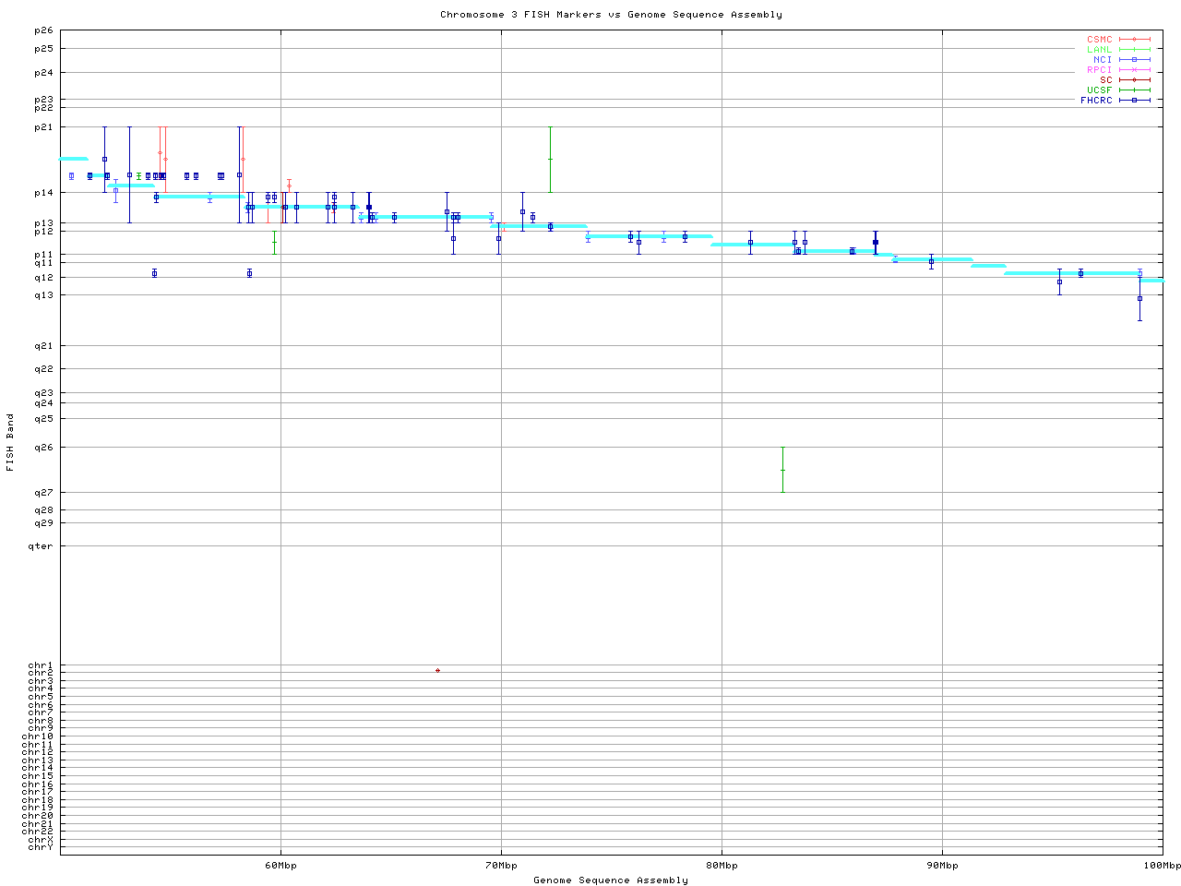Click the tall green error bar below p21
The height and width of the screenshot is (886, 1181).
pyautogui.click(x=550, y=159)
